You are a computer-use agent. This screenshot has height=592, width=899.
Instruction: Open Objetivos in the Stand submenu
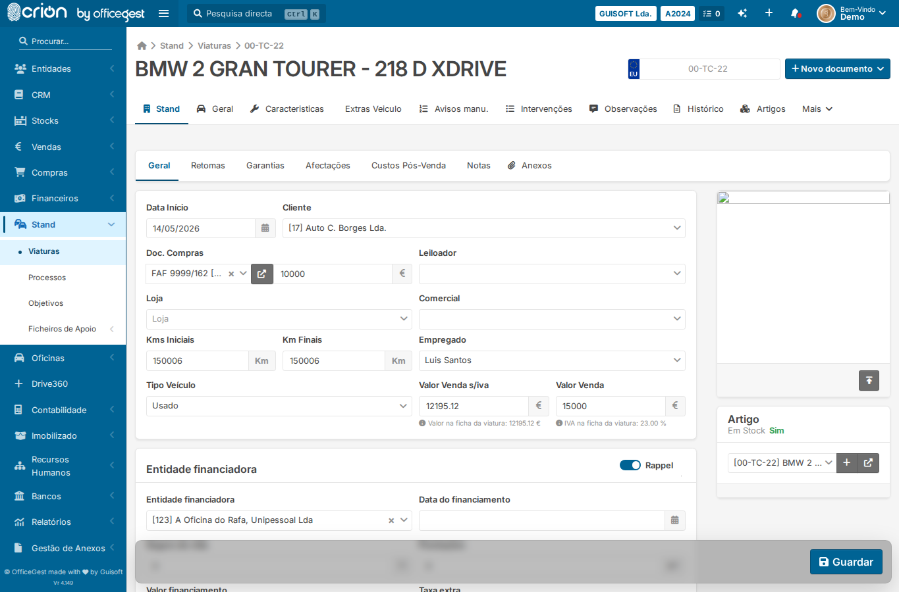click(63, 303)
